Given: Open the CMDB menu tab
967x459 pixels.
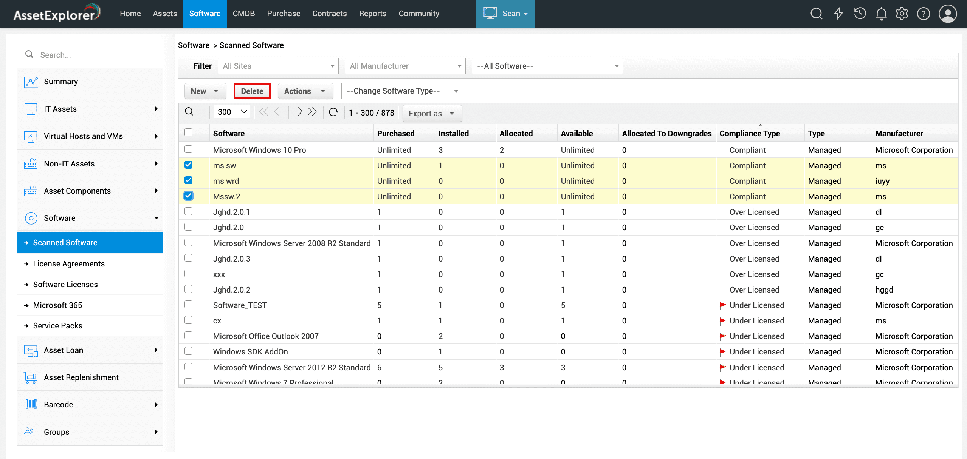Looking at the screenshot, I should 244,14.
